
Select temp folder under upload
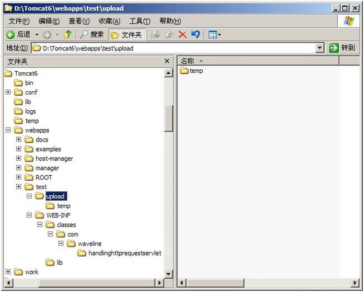(x=58, y=206)
